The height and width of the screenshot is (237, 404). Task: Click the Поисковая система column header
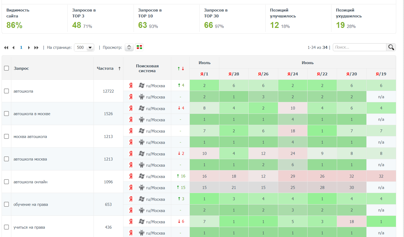pos(147,68)
